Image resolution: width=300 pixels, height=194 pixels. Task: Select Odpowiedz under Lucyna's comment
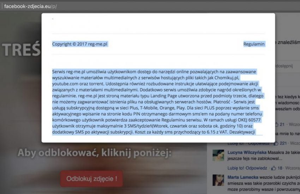[256, 168]
